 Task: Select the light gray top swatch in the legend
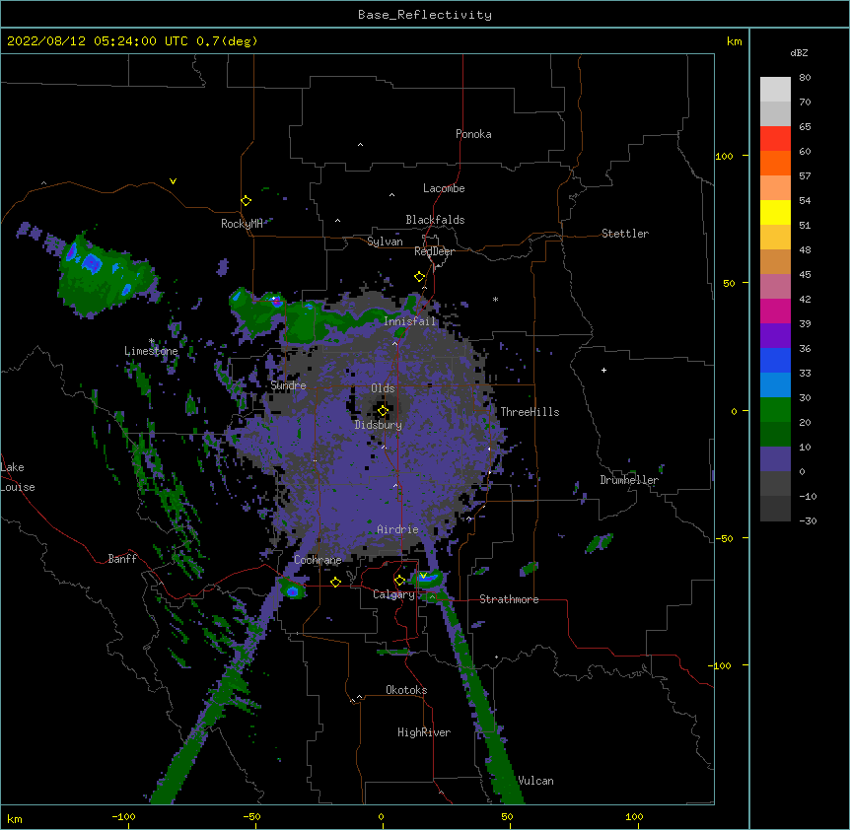775,90
